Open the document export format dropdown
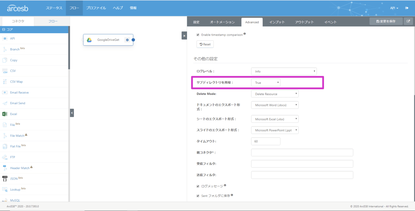The image size is (415, 211). click(275, 105)
